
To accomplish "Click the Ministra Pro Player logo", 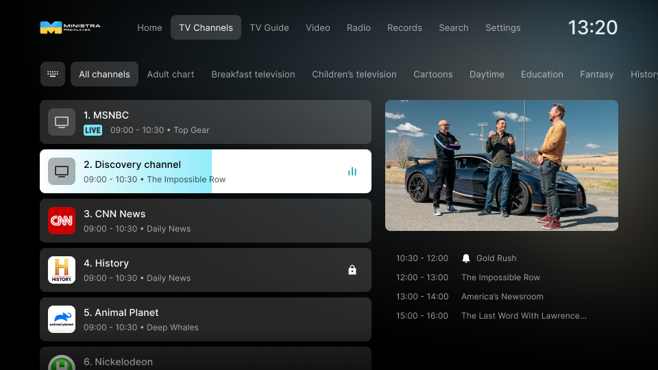I will [x=70, y=27].
